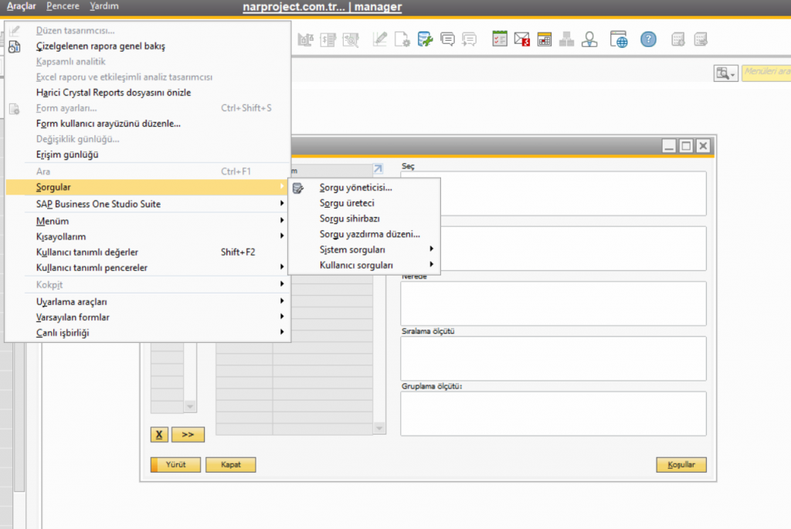Select Sorgu yöneticisi menu entry

point(355,187)
